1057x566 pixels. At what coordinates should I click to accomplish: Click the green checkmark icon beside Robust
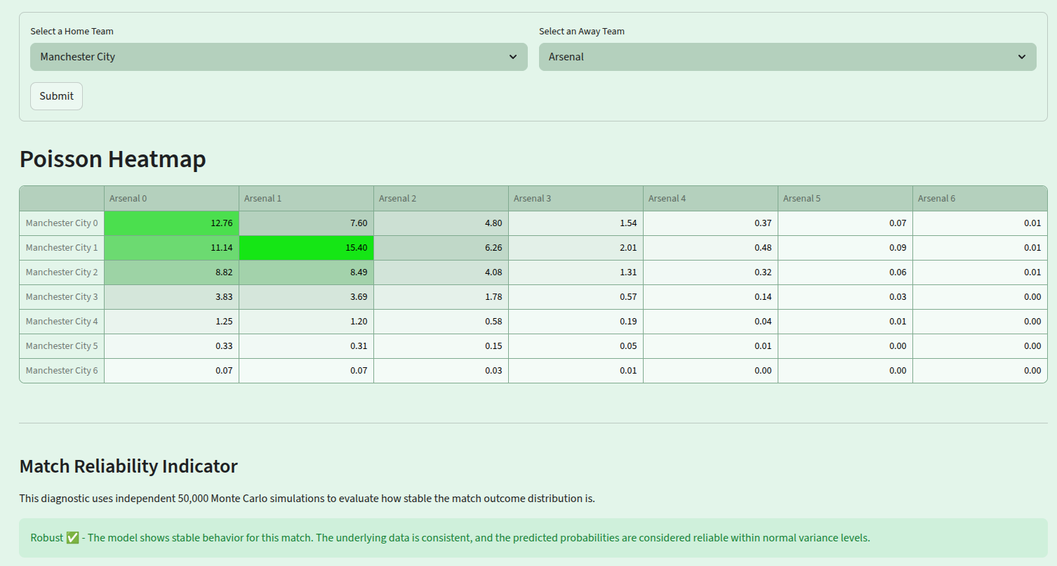(72, 538)
